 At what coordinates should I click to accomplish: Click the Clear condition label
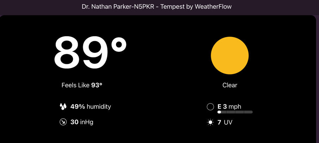click(229, 85)
